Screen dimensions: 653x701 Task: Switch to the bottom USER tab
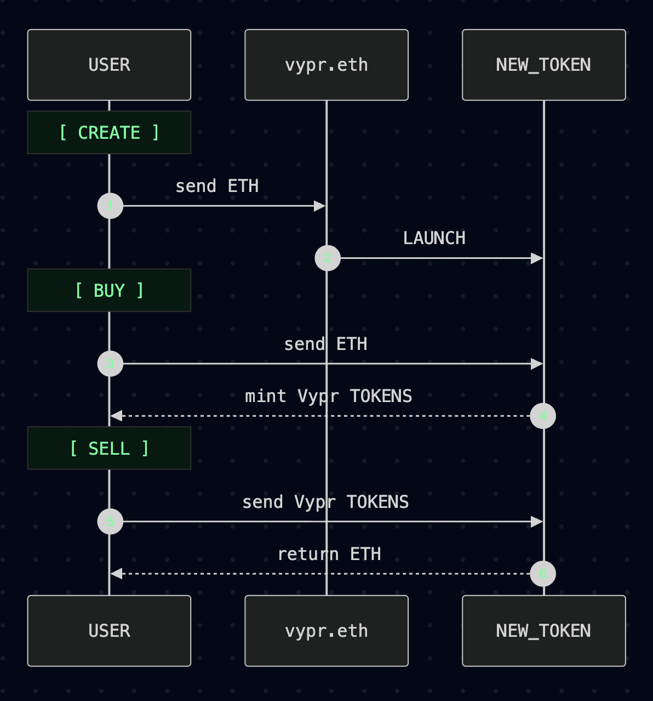tap(109, 630)
